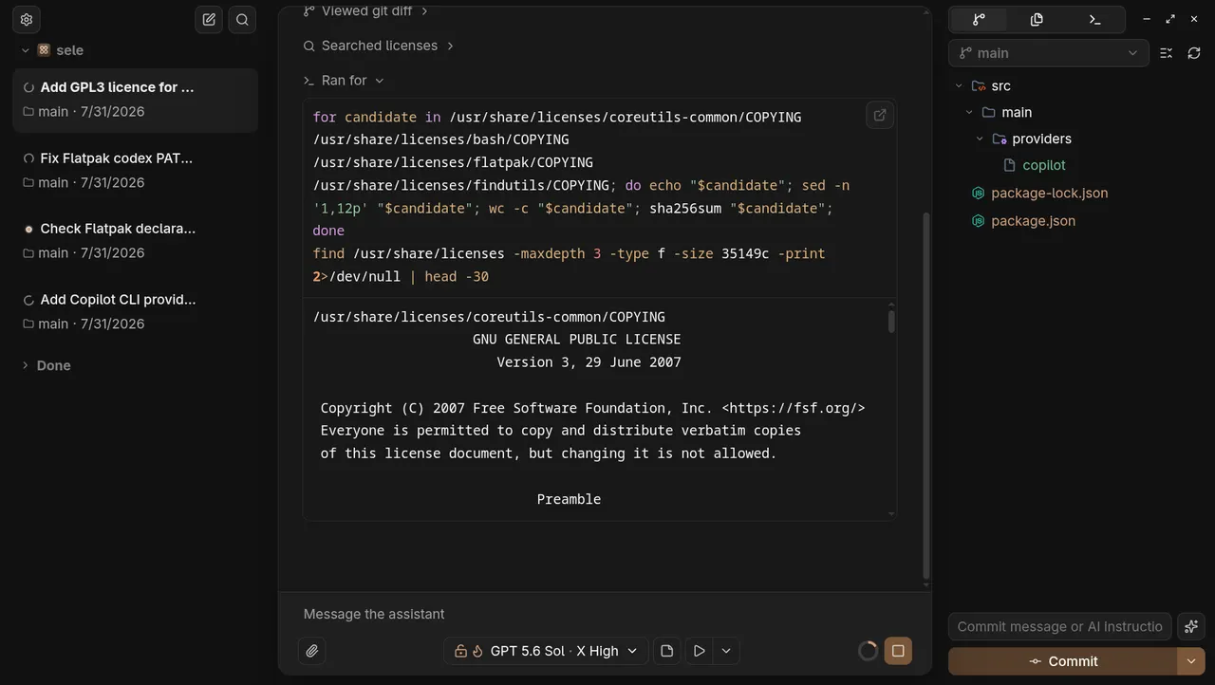
Task: Focus the commit message input field
Action: [x=1060, y=626]
